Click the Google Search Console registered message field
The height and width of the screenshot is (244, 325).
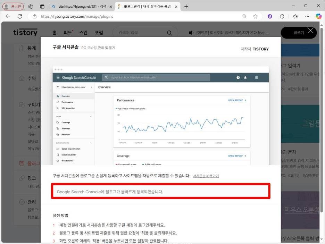(x=161, y=191)
